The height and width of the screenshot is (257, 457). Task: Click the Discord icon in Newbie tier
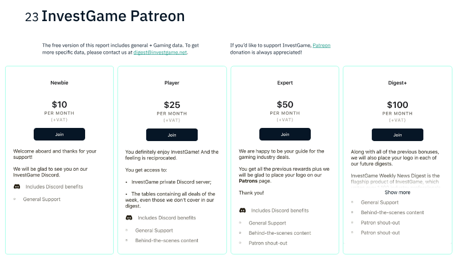tap(17, 187)
